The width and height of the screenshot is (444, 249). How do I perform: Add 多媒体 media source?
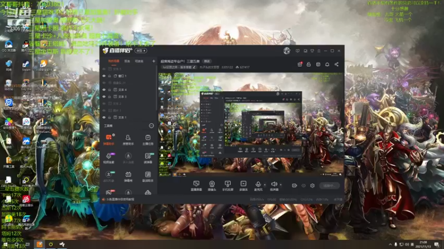pos(243,186)
